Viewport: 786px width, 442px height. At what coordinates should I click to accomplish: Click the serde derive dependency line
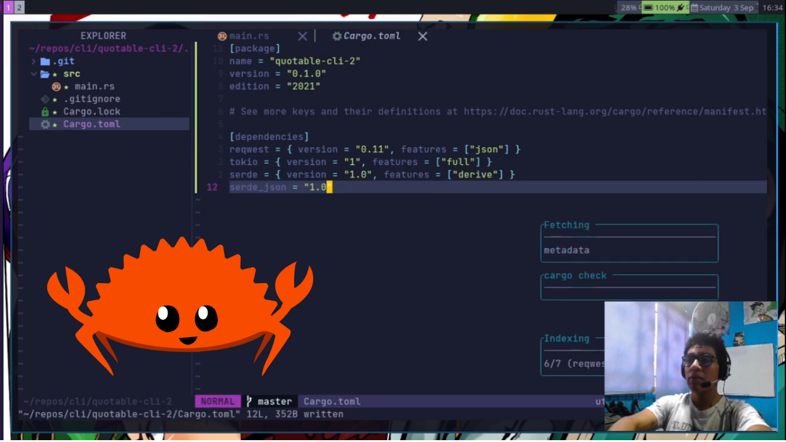(372, 174)
